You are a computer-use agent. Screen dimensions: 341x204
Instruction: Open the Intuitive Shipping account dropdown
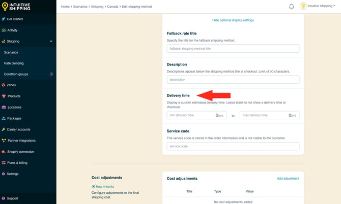coord(322,6)
